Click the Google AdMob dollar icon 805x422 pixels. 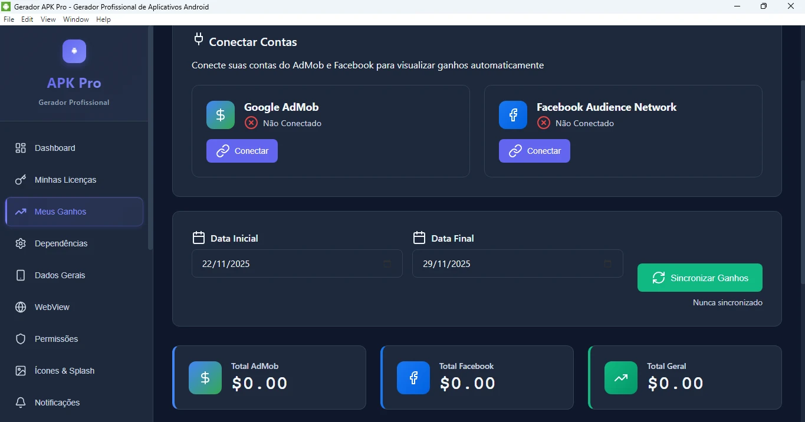[x=221, y=115]
